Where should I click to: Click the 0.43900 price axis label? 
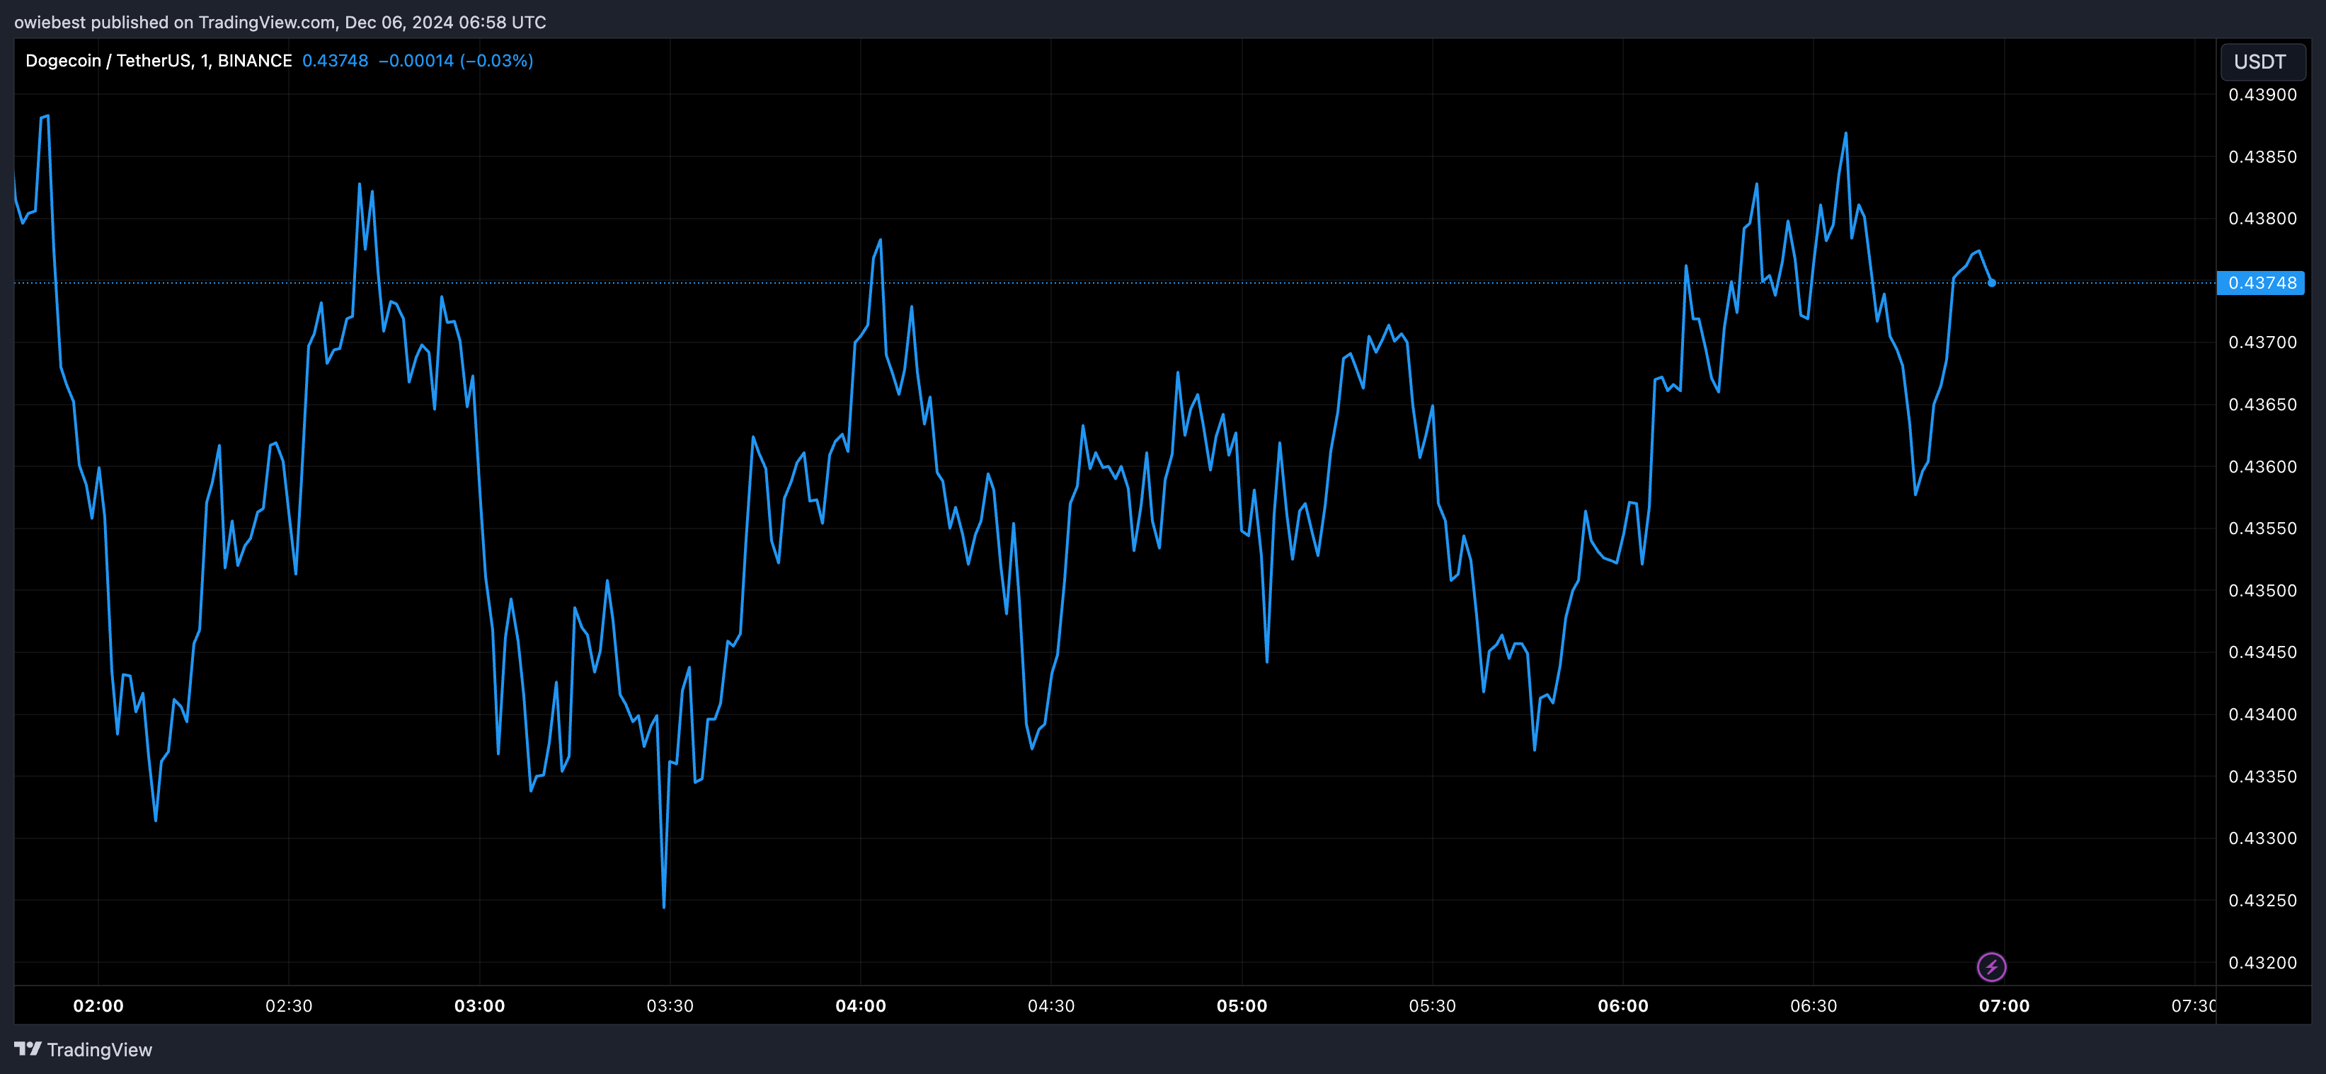pos(2262,95)
